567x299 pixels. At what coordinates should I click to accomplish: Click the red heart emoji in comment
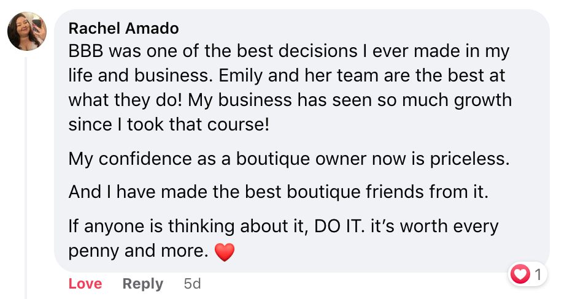pos(225,251)
